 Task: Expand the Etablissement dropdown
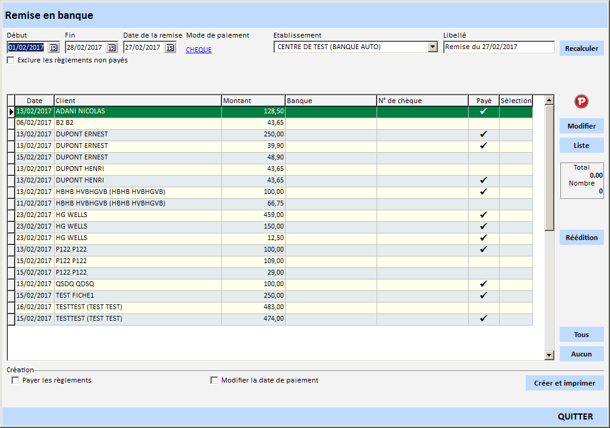tap(432, 47)
